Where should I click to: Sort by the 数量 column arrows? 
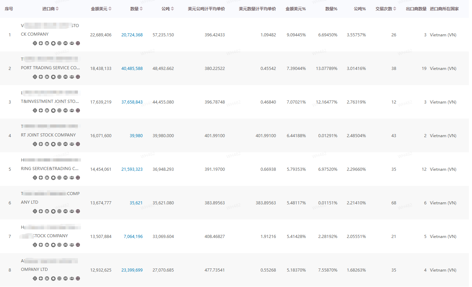(141, 9)
